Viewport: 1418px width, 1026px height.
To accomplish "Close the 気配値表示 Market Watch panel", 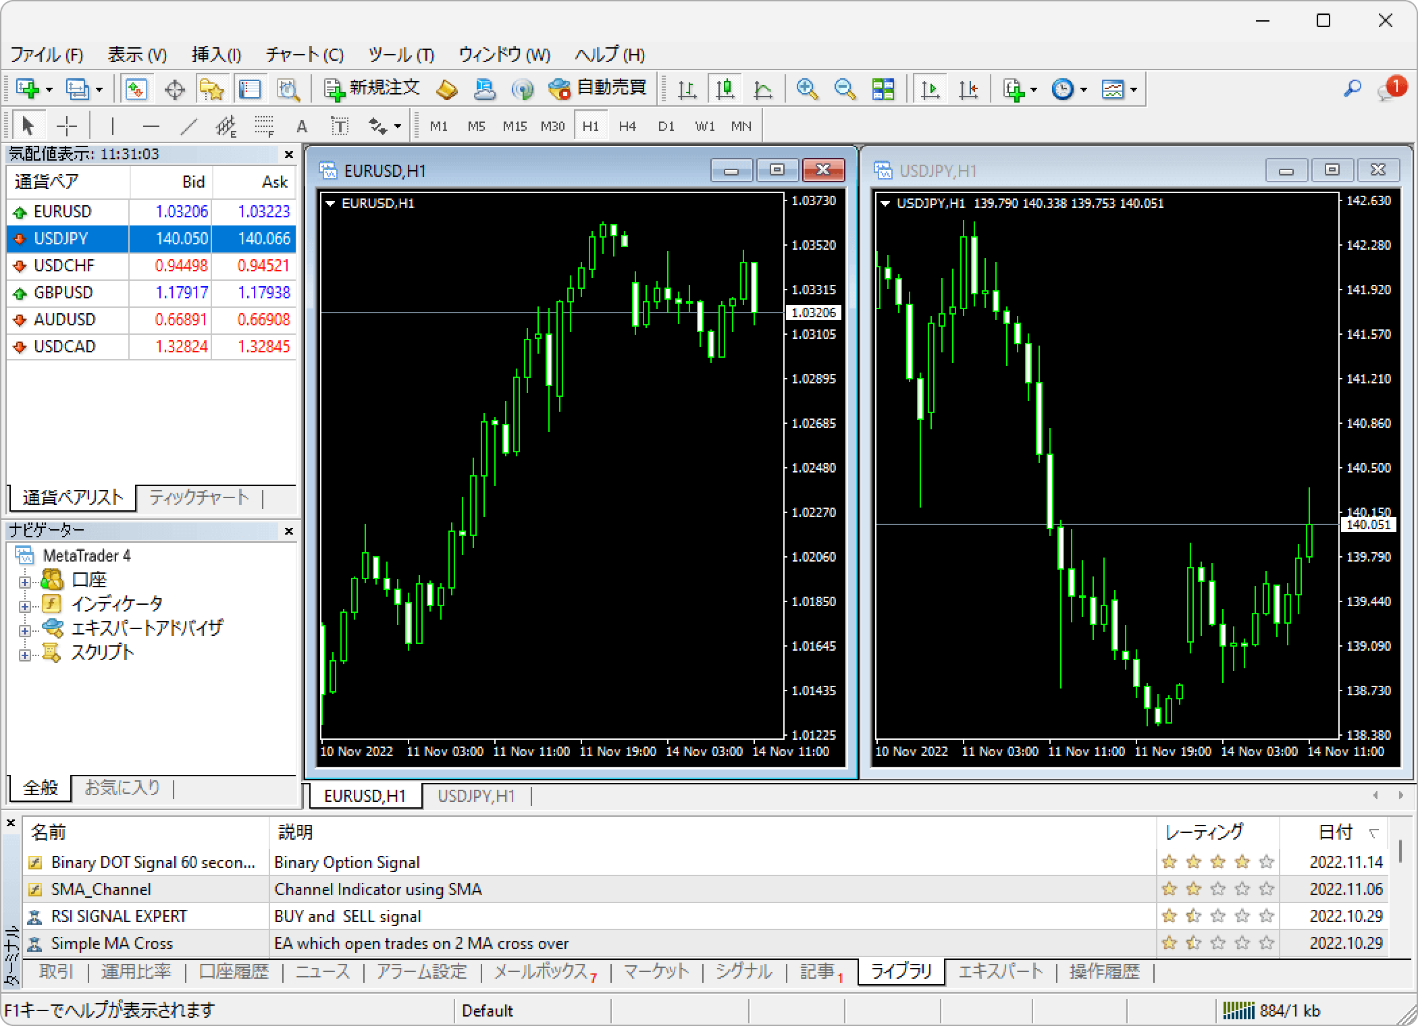I will pos(289,155).
